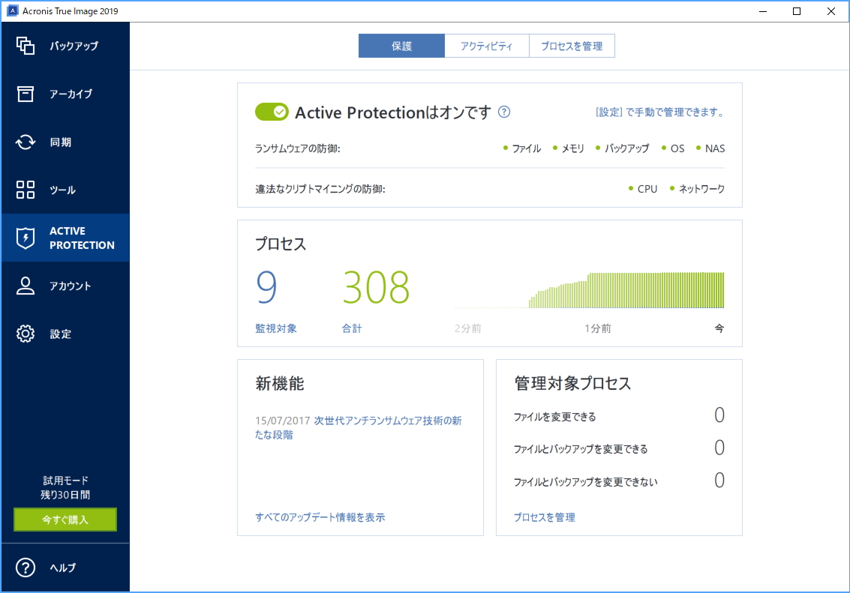The height and width of the screenshot is (593, 850).
Task: Open ヘルプ via the question mark icon
Action: tap(25, 568)
